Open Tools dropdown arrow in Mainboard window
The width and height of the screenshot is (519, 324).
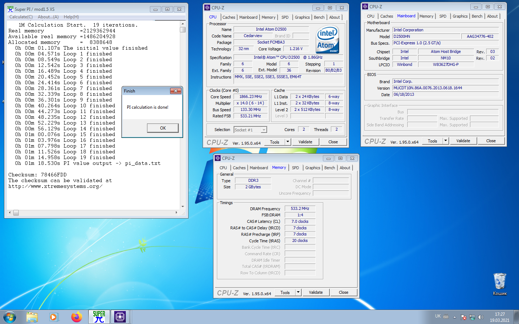[x=445, y=141]
